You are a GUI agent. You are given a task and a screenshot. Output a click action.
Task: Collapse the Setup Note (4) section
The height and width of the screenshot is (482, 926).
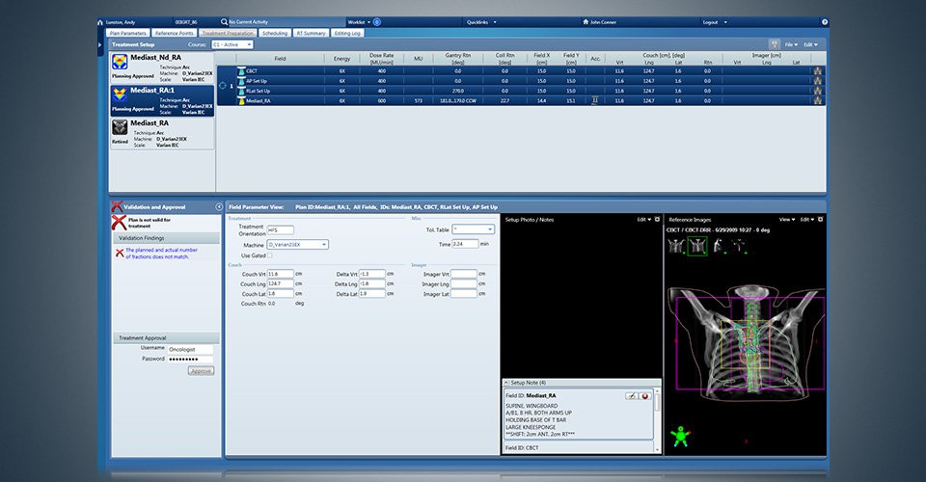click(x=506, y=383)
